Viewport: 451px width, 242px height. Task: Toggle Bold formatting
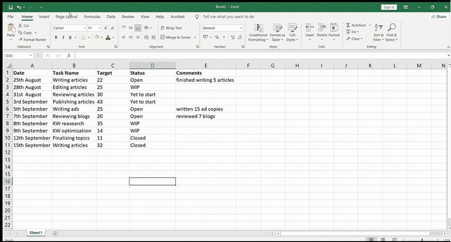56,38
